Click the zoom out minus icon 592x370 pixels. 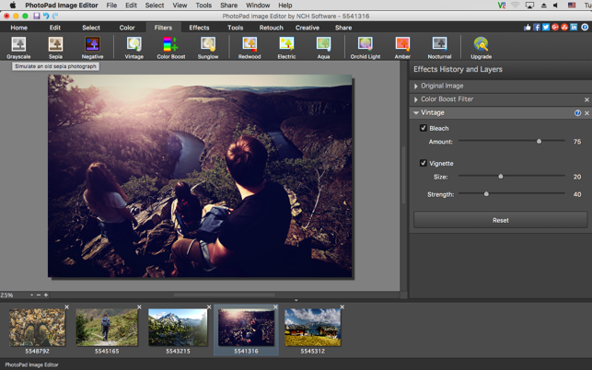[39, 295]
